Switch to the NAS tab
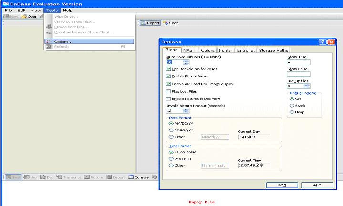Viewport: 343px width, 206px height. [189, 50]
